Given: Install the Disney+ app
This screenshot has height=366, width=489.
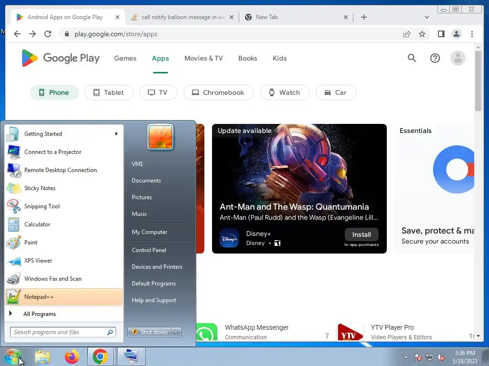Looking at the screenshot, I should [x=361, y=234].
